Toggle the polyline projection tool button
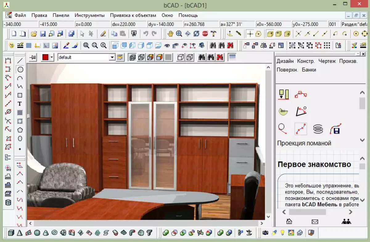Viewport: 370px width, 242px height. (x=301, y=129)
